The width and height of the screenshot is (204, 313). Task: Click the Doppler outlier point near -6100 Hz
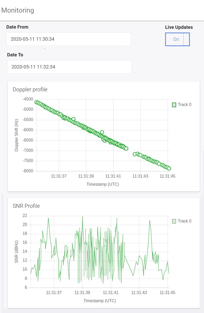pyautogui.click(x=102, y=132)
